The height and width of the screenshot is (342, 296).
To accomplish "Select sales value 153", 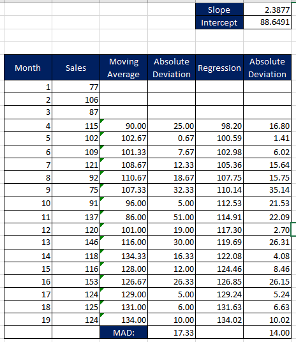I will pyautogui.click(x=76, y=281).
